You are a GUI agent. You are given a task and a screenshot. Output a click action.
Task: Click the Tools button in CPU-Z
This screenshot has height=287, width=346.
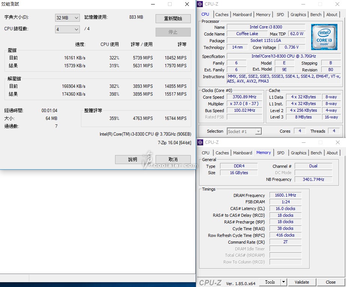270,282
